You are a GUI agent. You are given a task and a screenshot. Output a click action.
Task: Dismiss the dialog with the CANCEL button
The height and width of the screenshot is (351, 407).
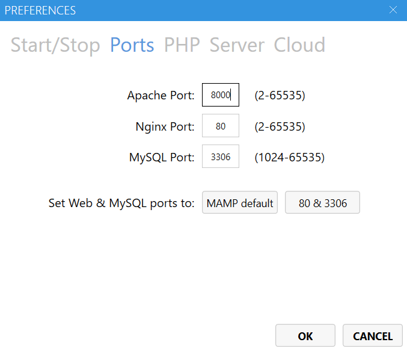pyautogui.click(x=372, y=336)
